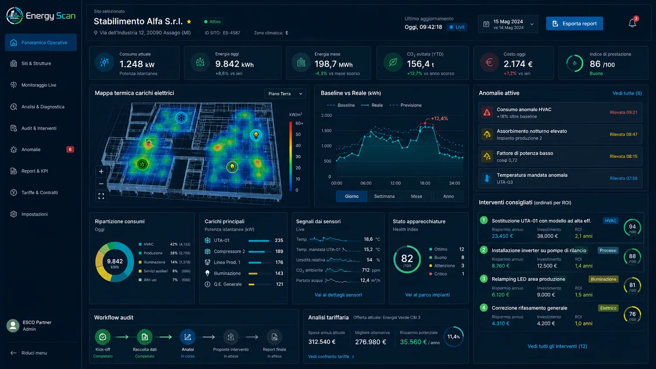Viewport: 656px width, 369px height.
Task: Click Kick-off workflow step icon
Action: [103, 337]
